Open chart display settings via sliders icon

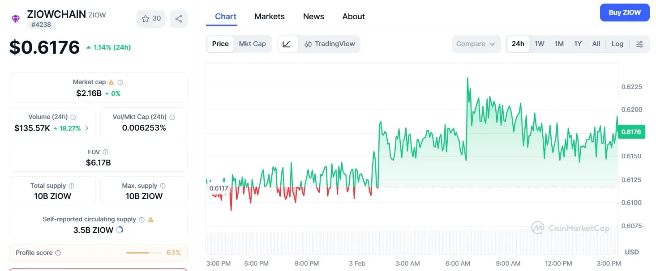tap(640, 43)
